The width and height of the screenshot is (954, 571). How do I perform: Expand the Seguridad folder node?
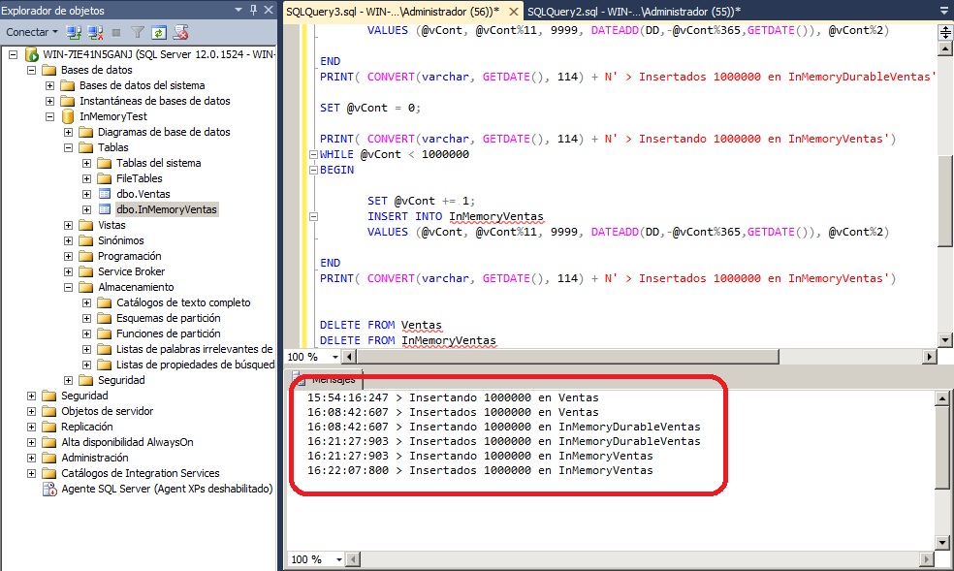click(32, 396)
